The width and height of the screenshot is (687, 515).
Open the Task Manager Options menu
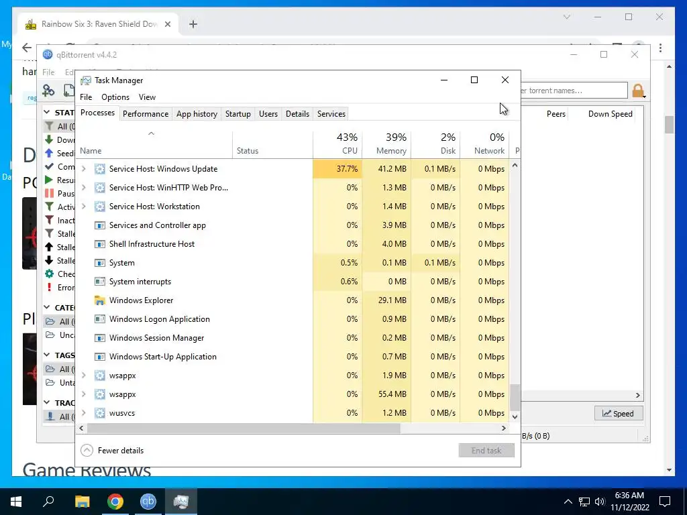click(x=115, y=97)
